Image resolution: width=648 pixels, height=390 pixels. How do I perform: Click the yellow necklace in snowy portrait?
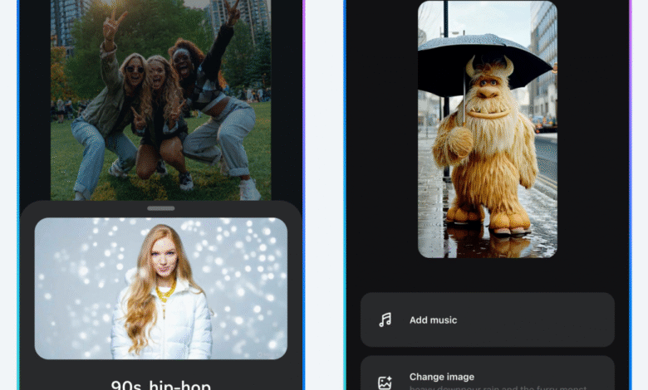coord(164,290)
